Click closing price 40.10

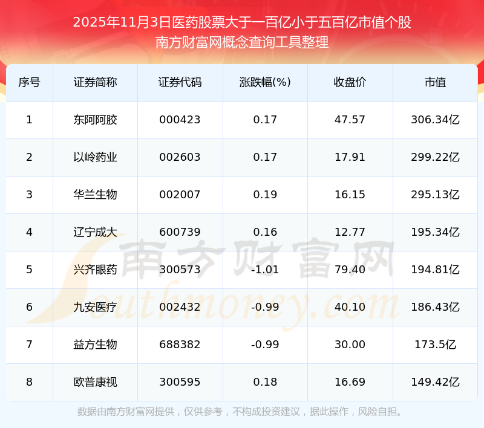350,307
